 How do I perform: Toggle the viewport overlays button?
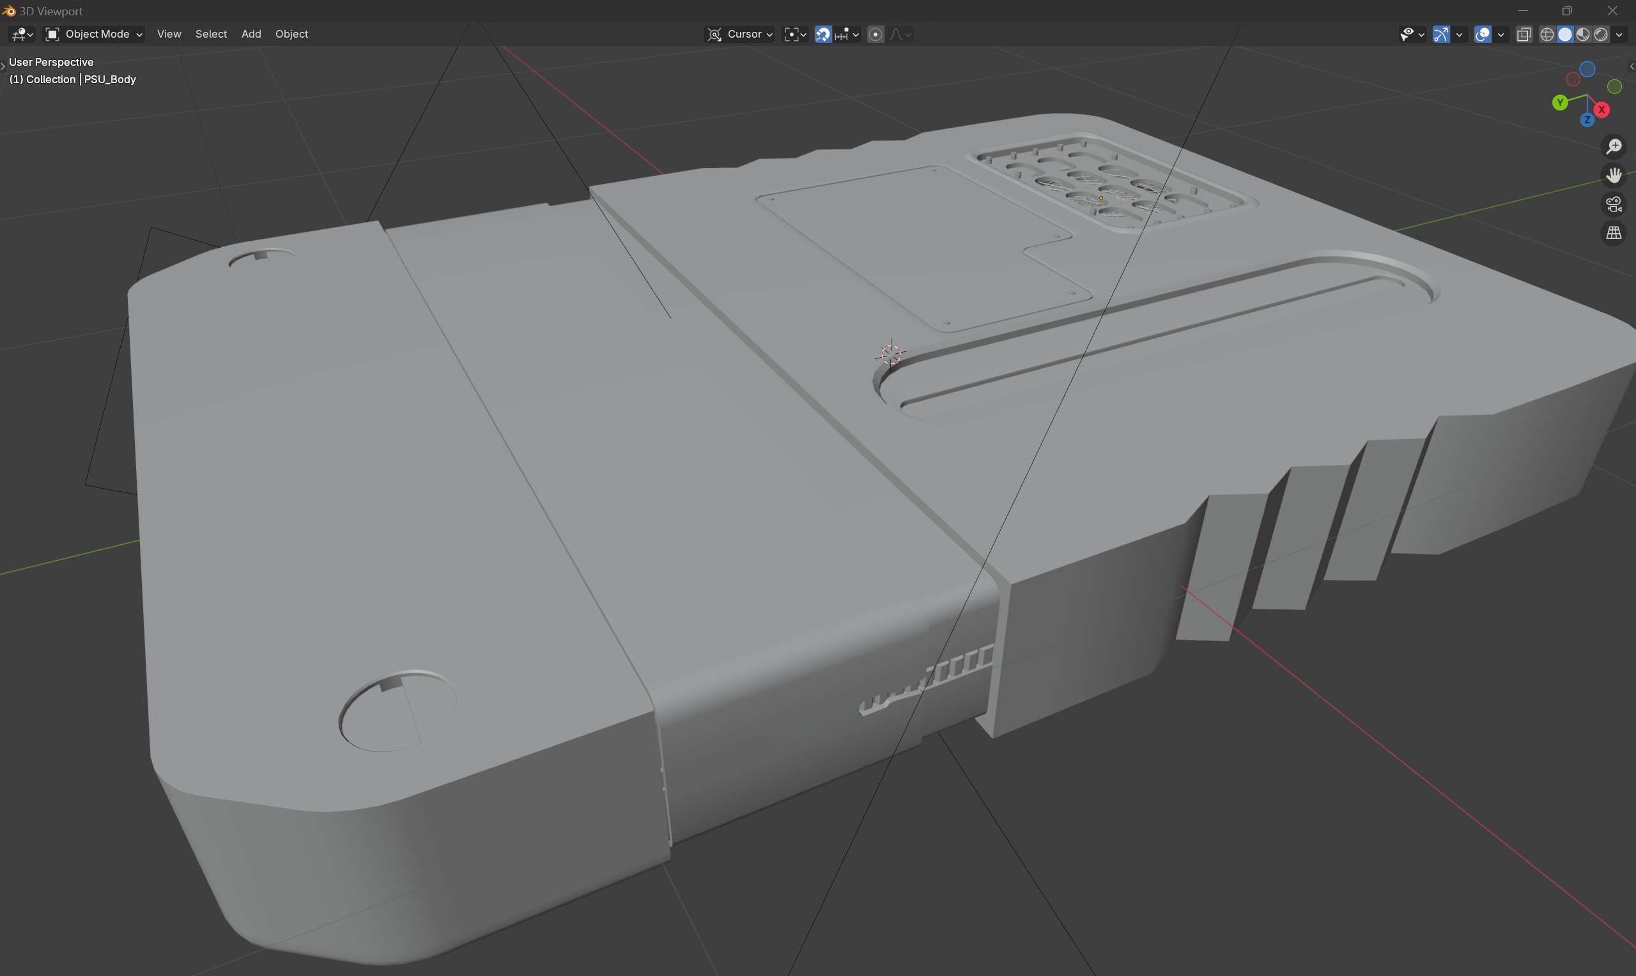(1483, 34)
